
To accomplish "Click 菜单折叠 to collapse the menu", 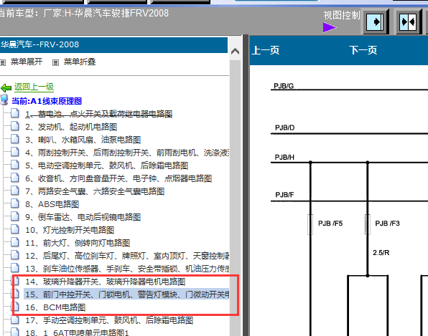I will coord(80,62).
